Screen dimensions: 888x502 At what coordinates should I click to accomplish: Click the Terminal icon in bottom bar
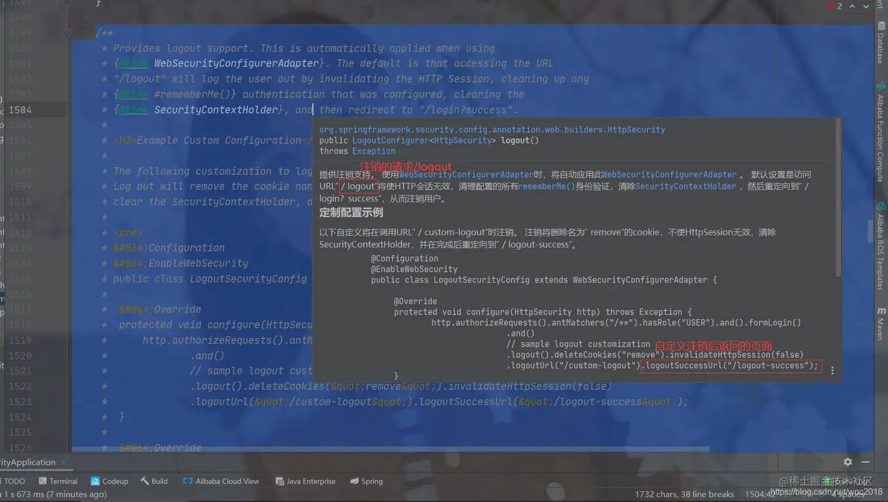(x=42, y=481)
